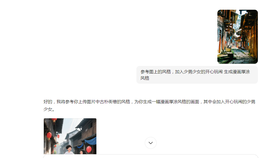Open the generated comic-style street image
This screenshot has height=158, width=273.
70,136
